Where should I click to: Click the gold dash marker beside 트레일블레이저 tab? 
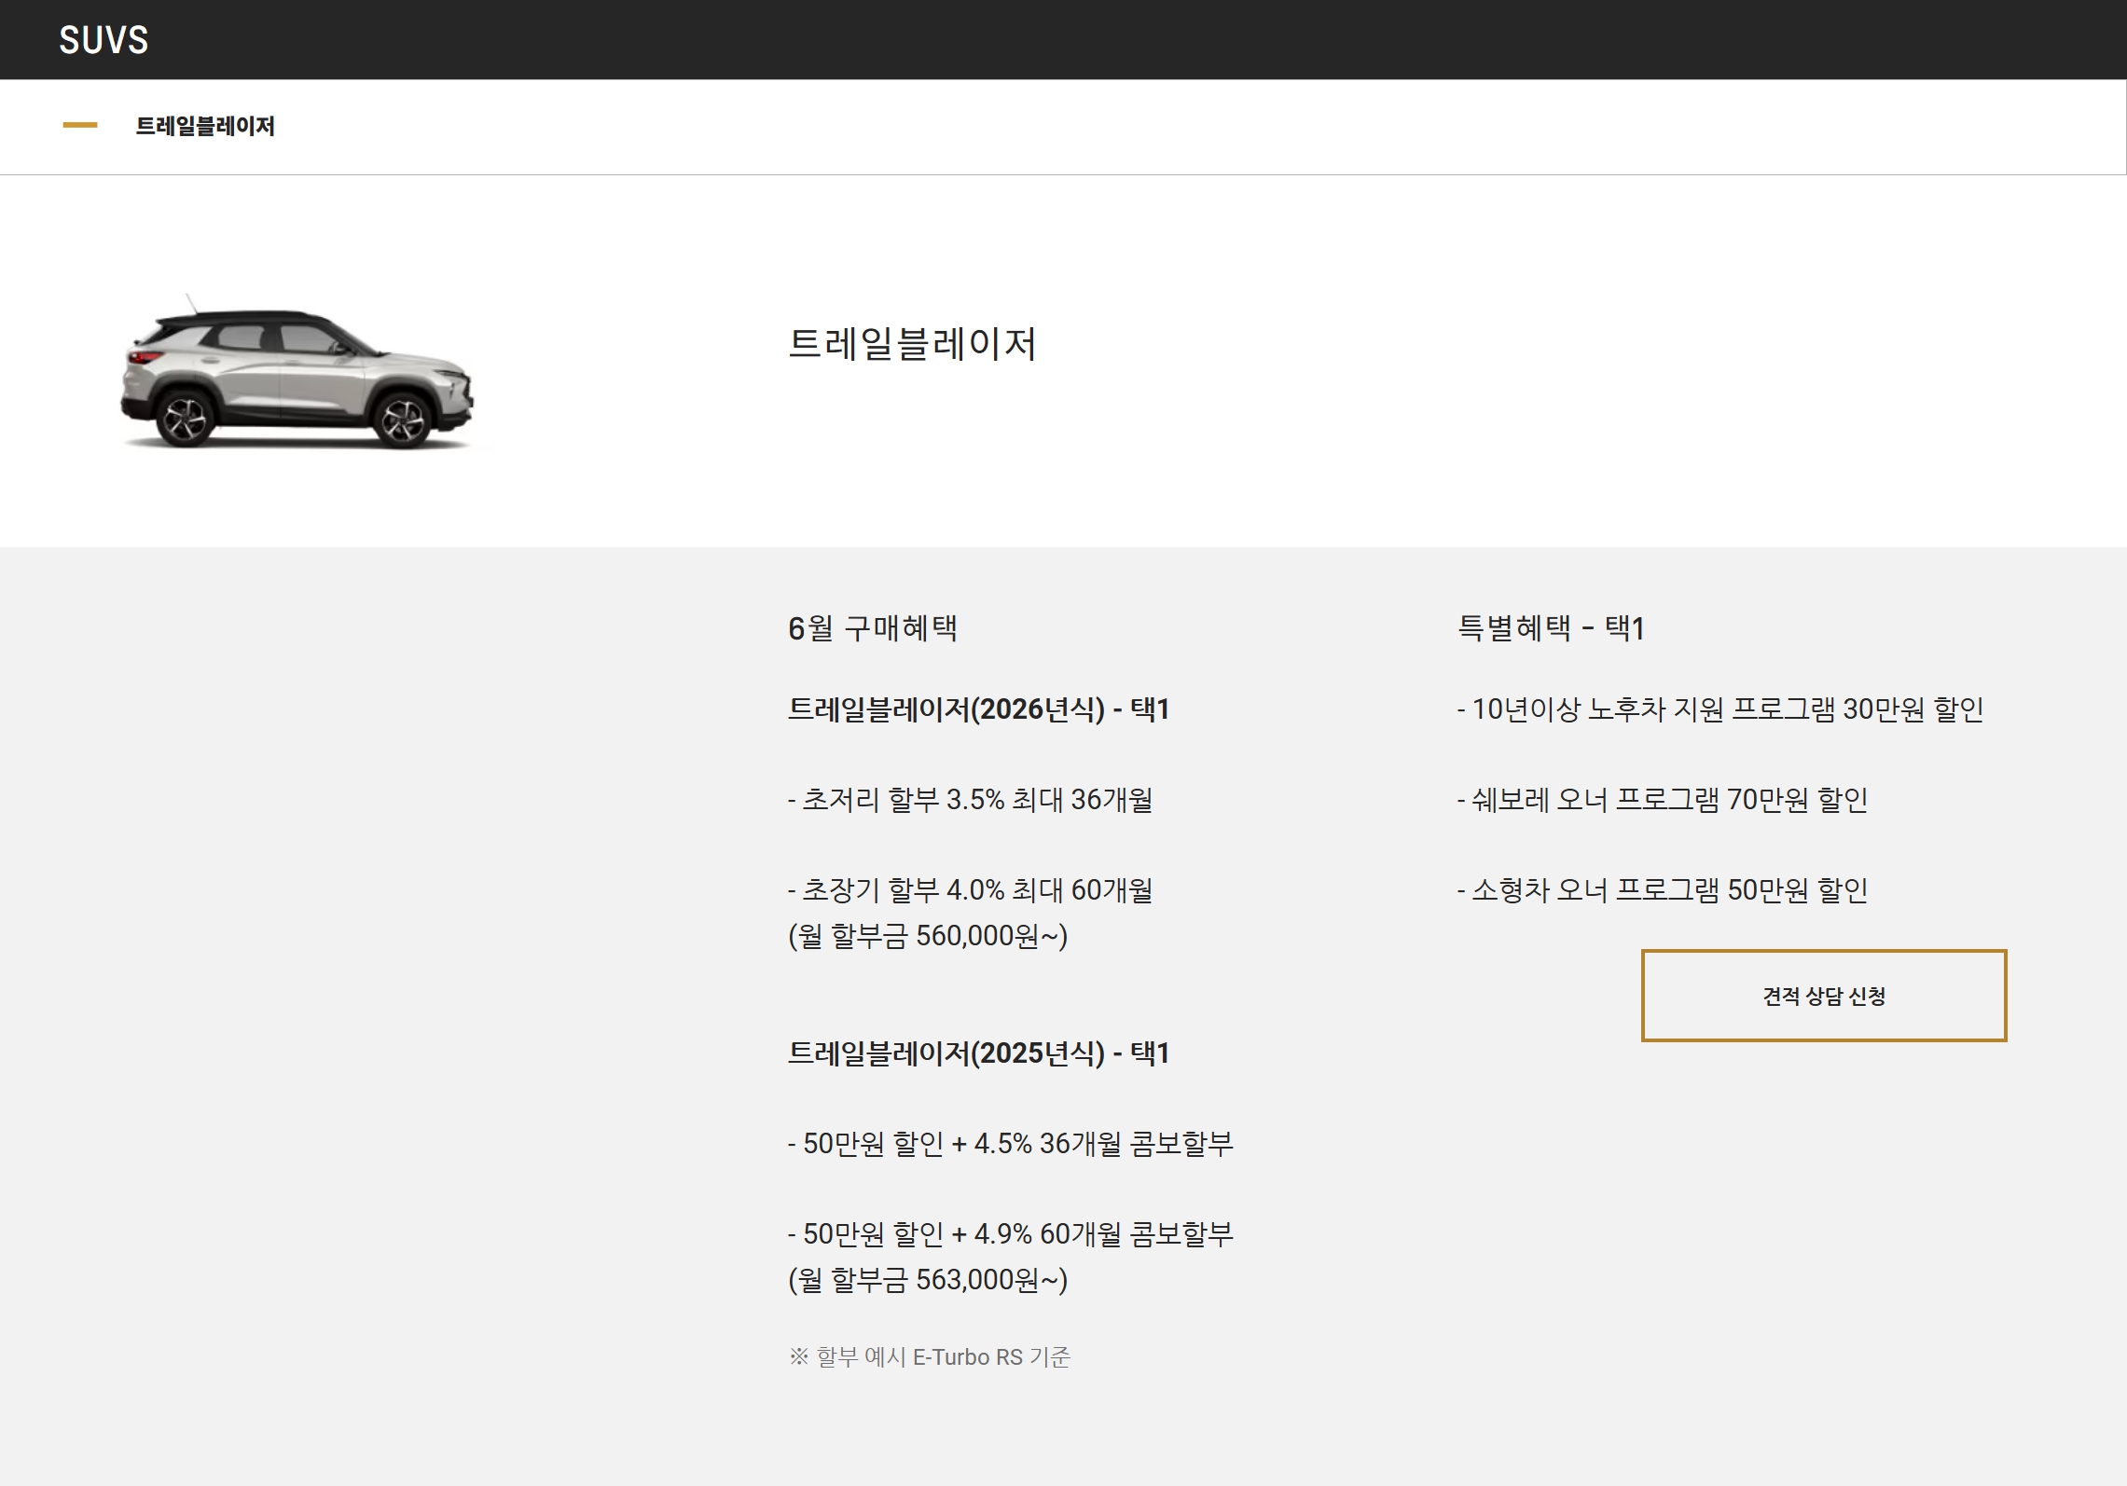point(80,125)
